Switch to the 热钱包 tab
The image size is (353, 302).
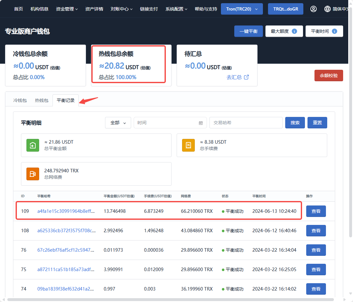(x=42, y=100)
